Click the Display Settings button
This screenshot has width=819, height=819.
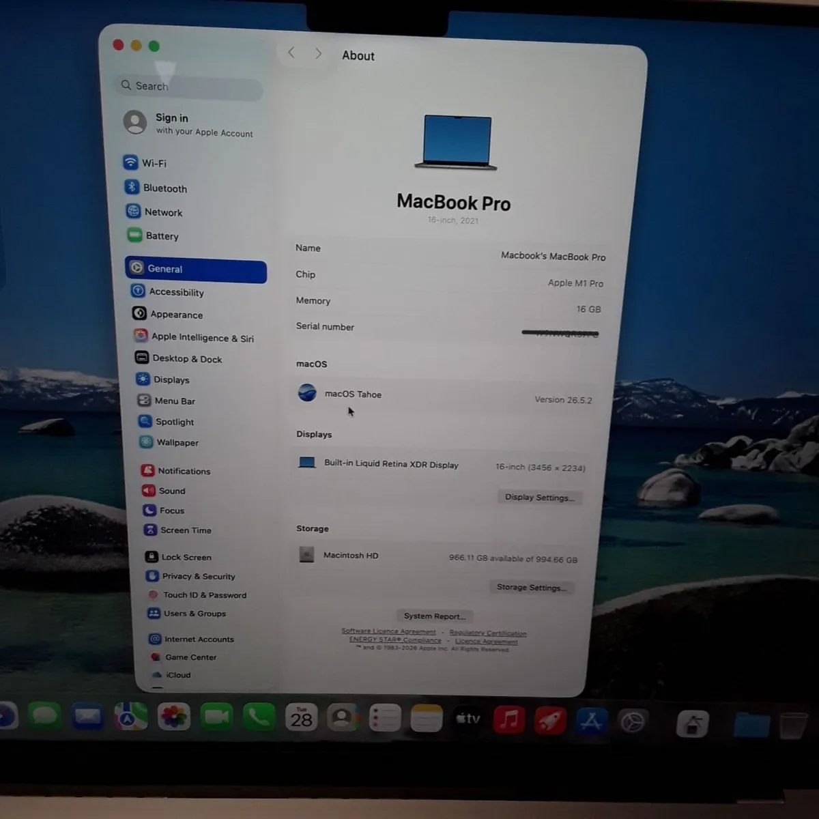(x=539, y=498)
